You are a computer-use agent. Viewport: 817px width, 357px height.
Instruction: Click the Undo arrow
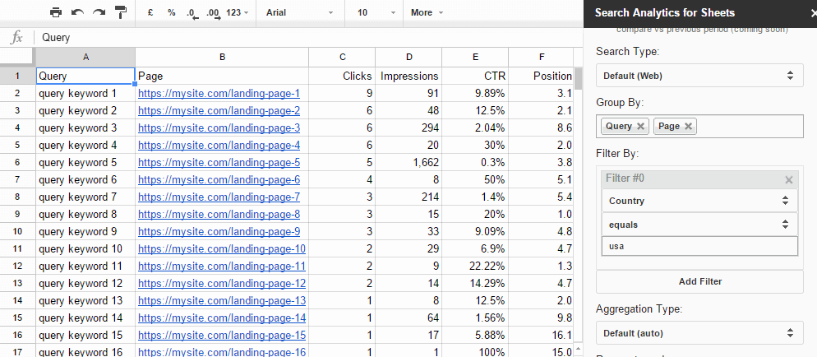(x=77, y=13)
